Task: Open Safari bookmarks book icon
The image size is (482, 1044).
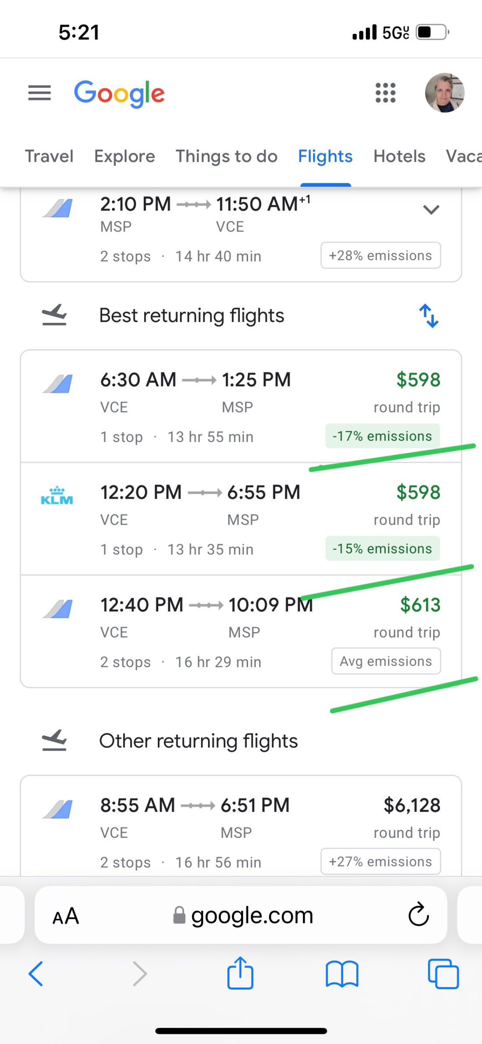Action: 342,974
